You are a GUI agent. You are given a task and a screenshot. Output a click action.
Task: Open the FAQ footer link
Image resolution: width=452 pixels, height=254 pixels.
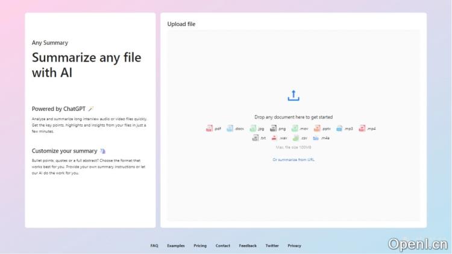[154, 246]
